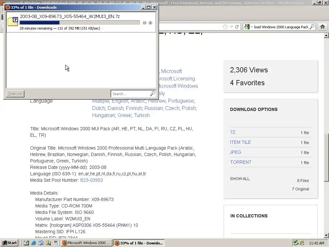Expand the quick launch overflow chevron

coord(55,242)
